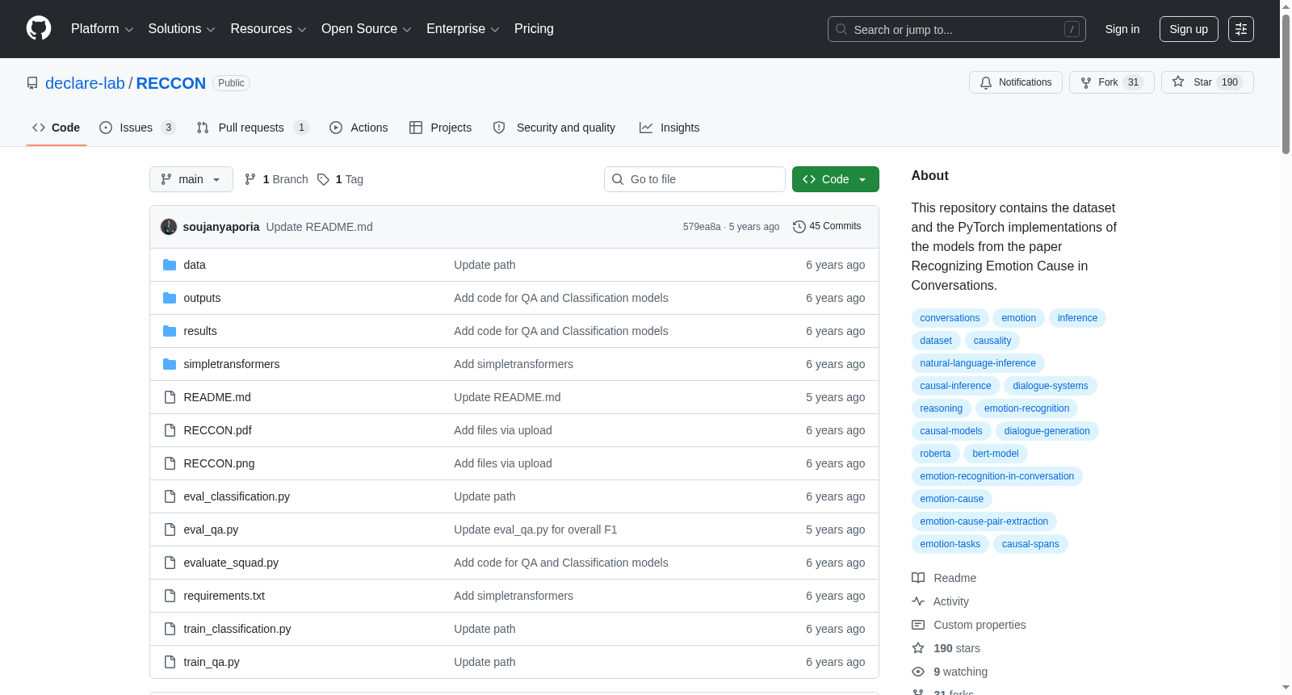The image size is (1292, 695).
Task: Click the search magnifier icon in header
Action: [x=841, y=30]
